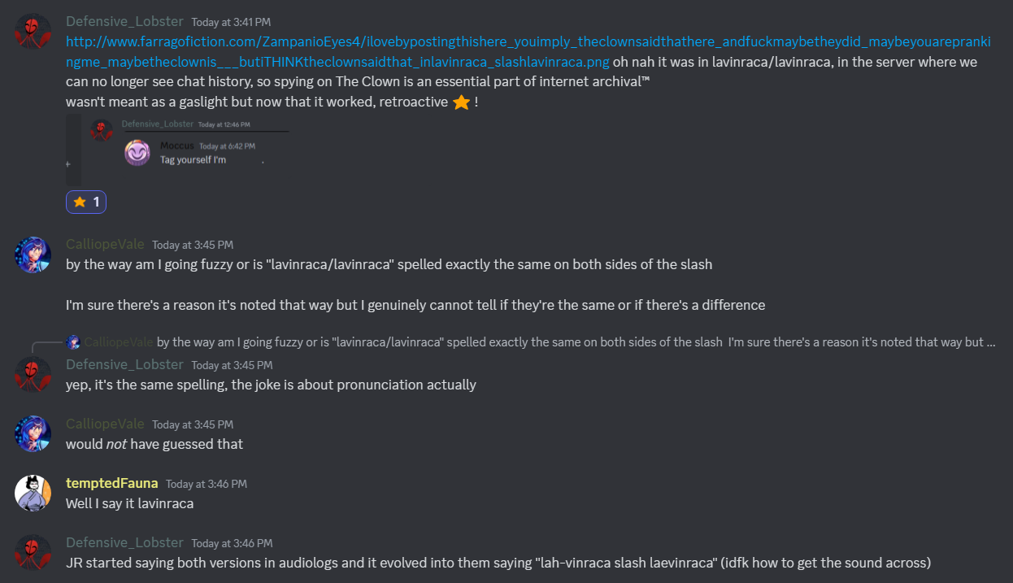Click the CalliopeVale name inside the reply preview line

(119, 342)
